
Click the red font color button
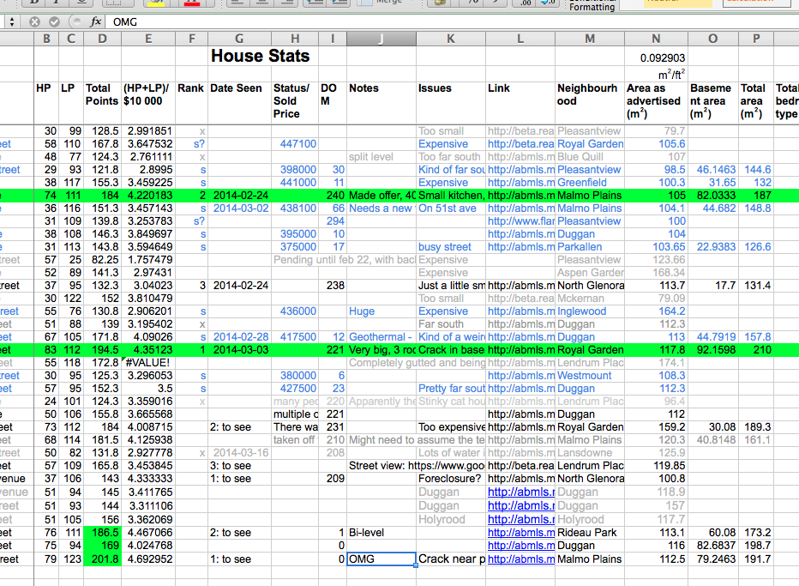point(192,3)
